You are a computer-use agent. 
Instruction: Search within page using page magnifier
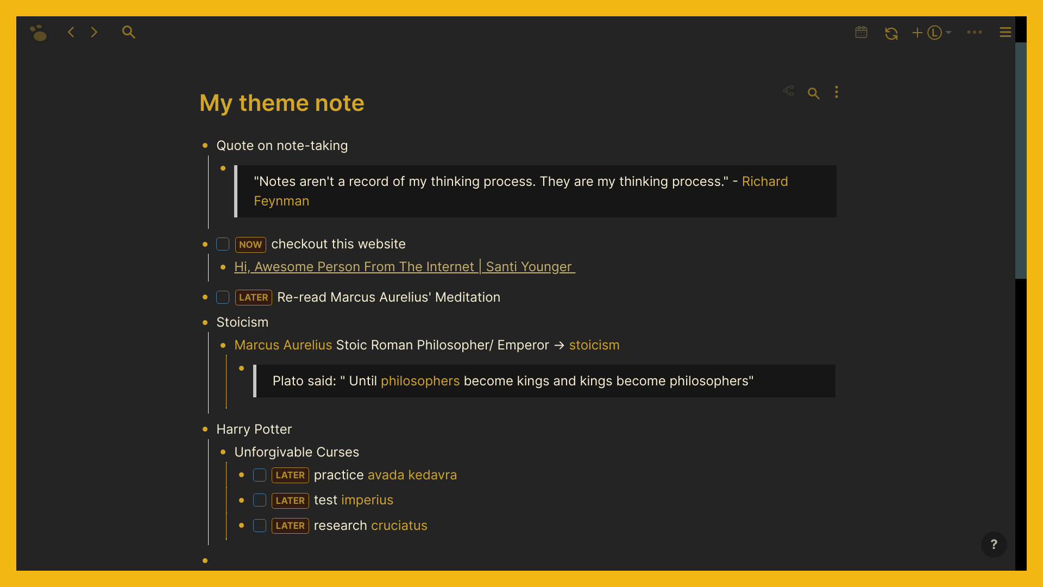tap(813, 93)
